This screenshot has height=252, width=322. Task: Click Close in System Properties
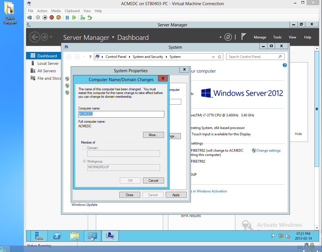pyautogui.click(x=130, y=195)
